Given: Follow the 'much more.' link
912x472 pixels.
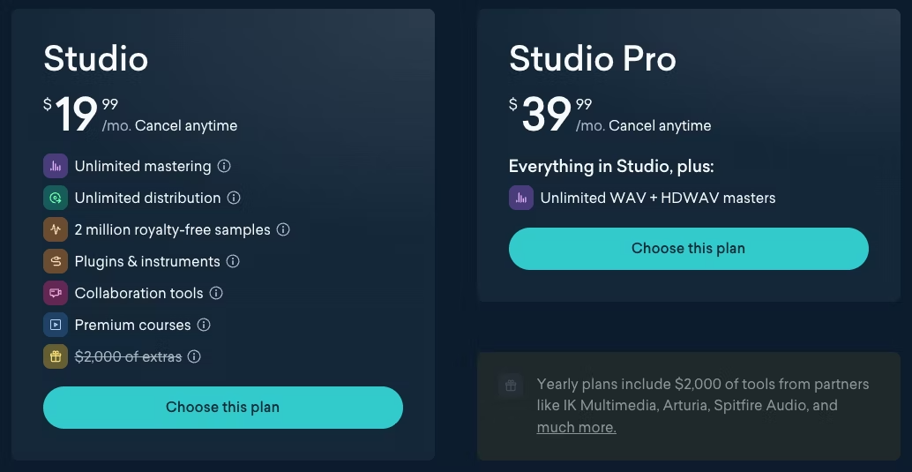Looking at the screenshot, I should [x=576, y=427].
